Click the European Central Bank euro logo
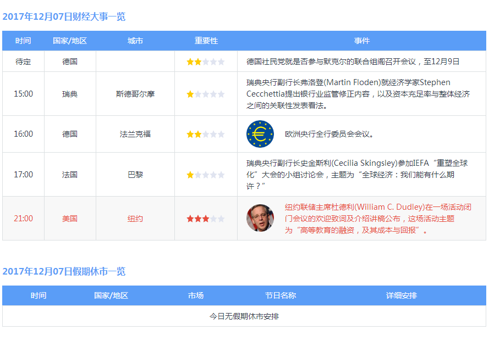This screenshot has width=489, height=341. [260, 134]
